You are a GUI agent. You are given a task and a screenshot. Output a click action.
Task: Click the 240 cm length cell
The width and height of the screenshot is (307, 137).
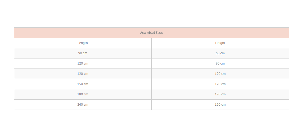(x=83, y=105)
